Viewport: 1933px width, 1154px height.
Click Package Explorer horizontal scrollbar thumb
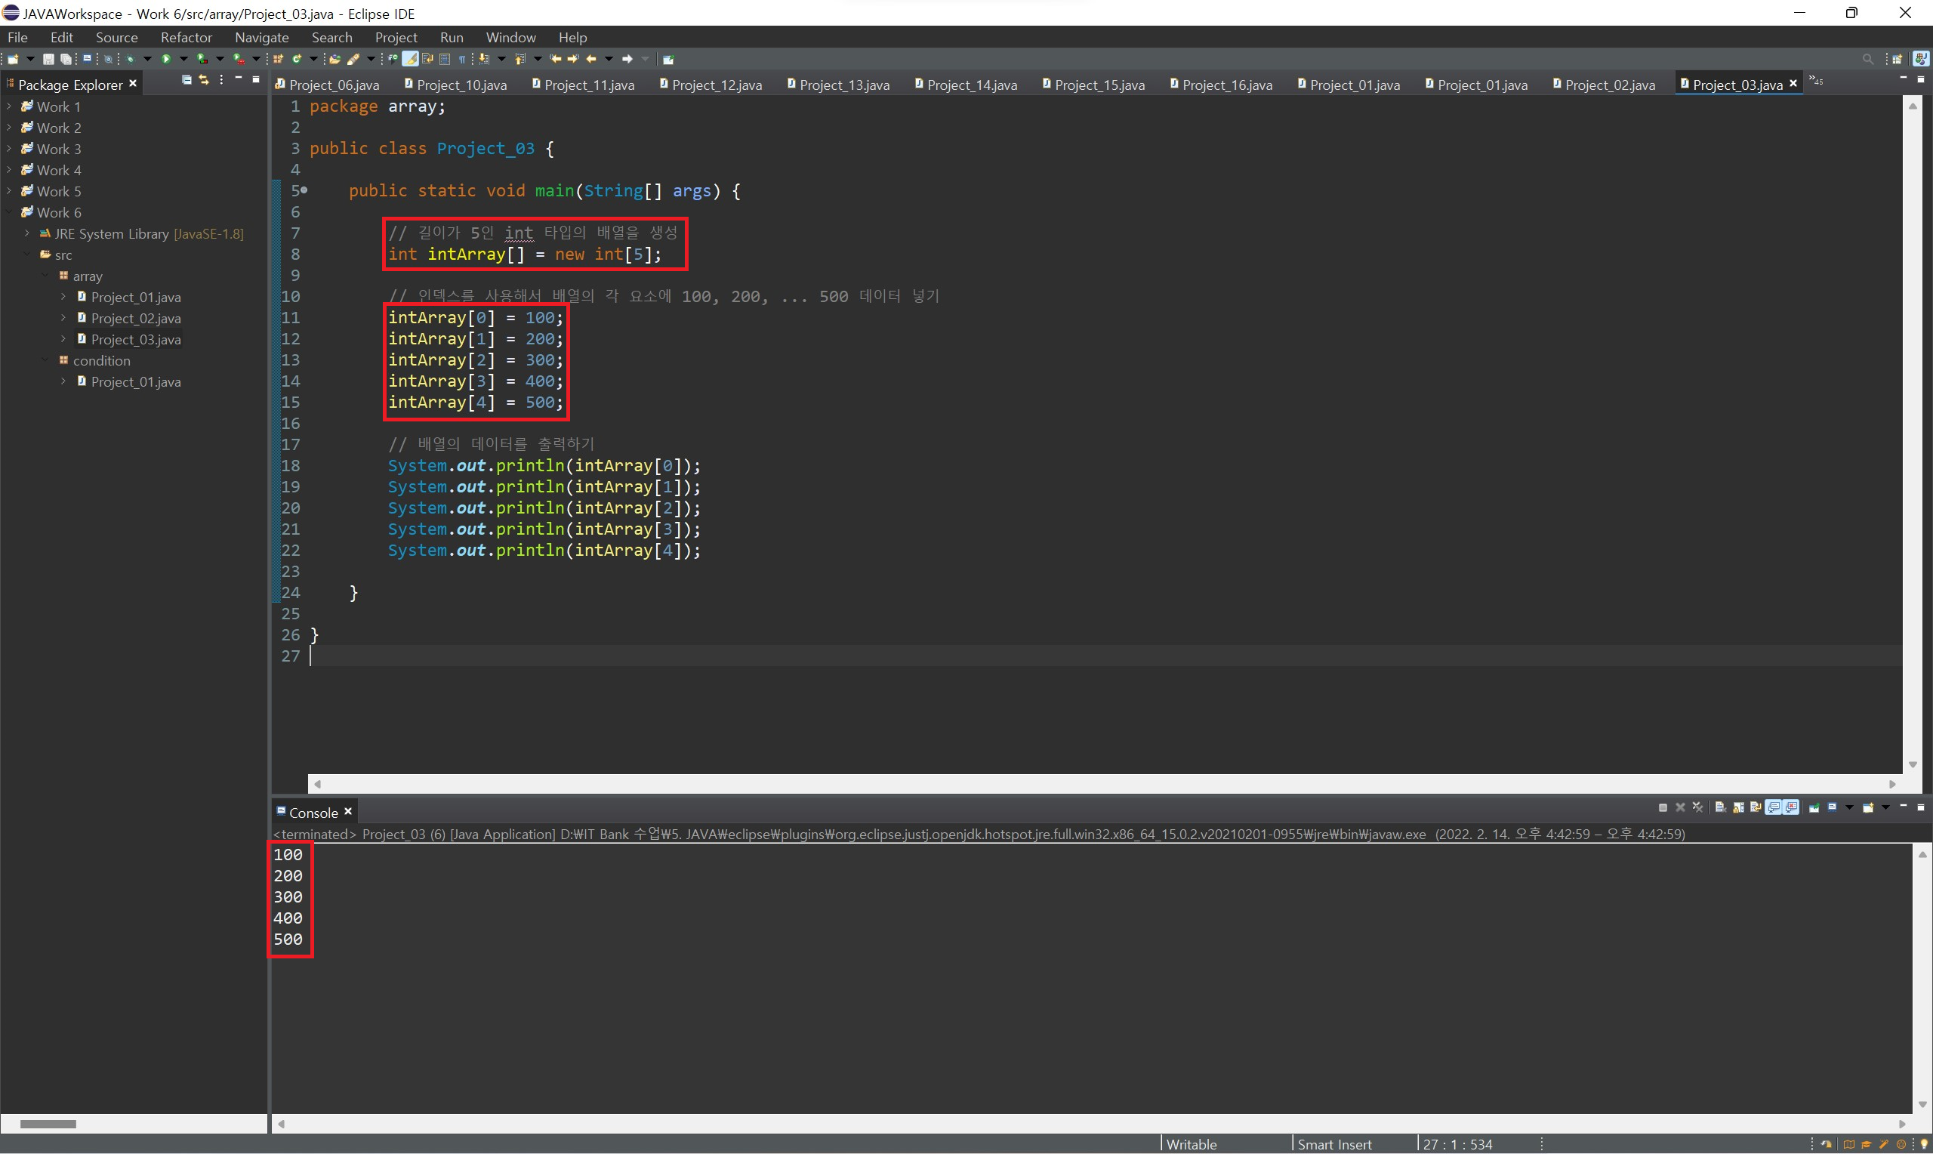point(48,1125)
